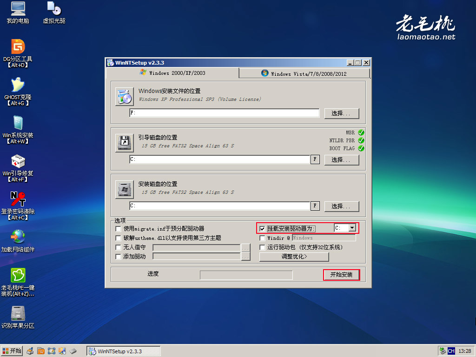Open mount drive letter C: dropdown
Image resolution: width=476 pixels, height=357 pixels.
click(352, 228)
